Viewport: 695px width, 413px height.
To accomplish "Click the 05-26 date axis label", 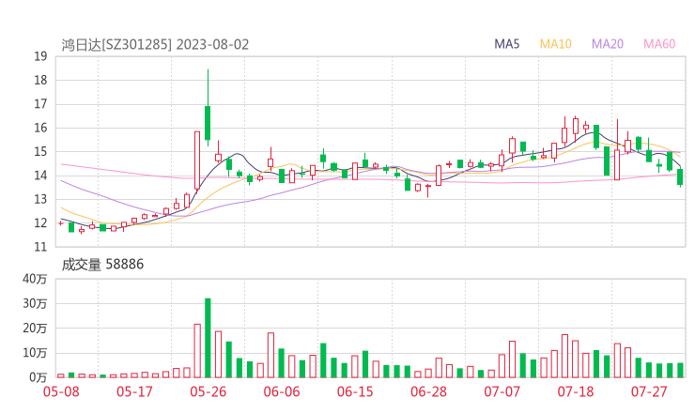I will (208, 391).
